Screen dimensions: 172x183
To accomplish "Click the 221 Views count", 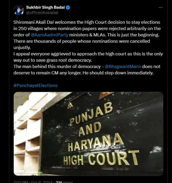I will click(64, 182).
